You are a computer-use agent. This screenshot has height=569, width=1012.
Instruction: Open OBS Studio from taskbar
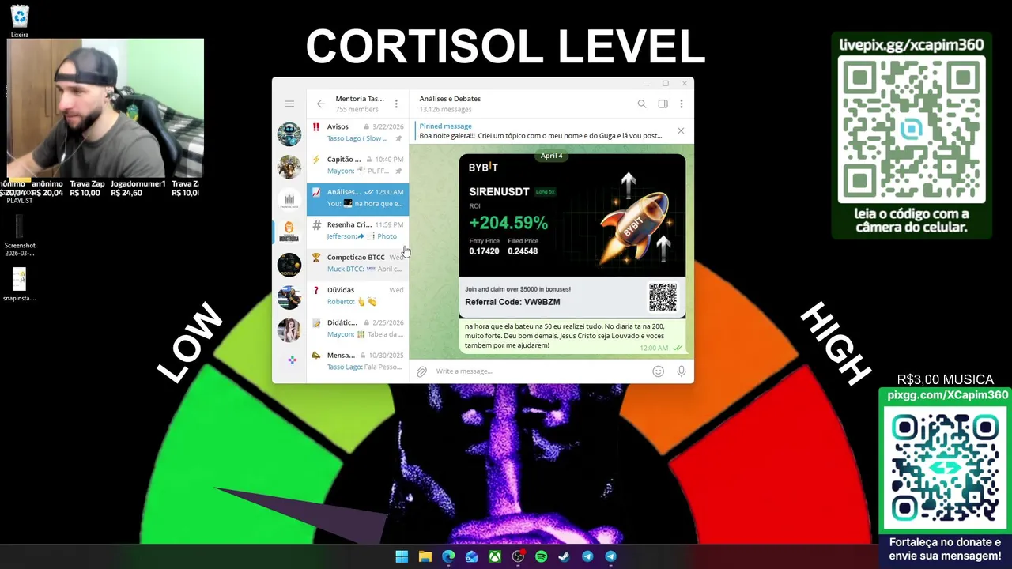[x=518, y=556]
